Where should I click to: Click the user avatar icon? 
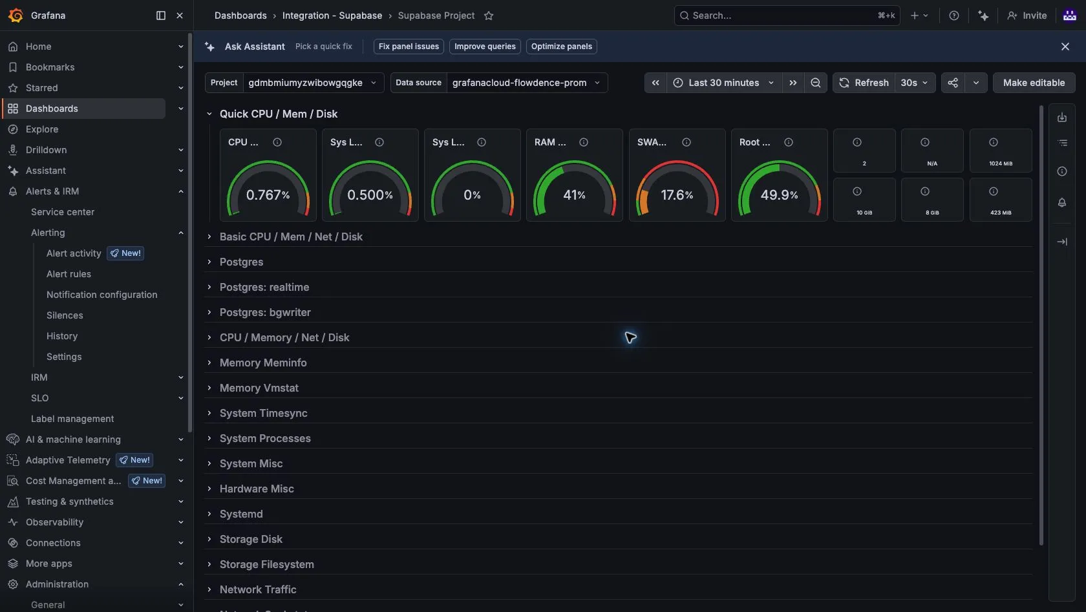[1070, 16]
